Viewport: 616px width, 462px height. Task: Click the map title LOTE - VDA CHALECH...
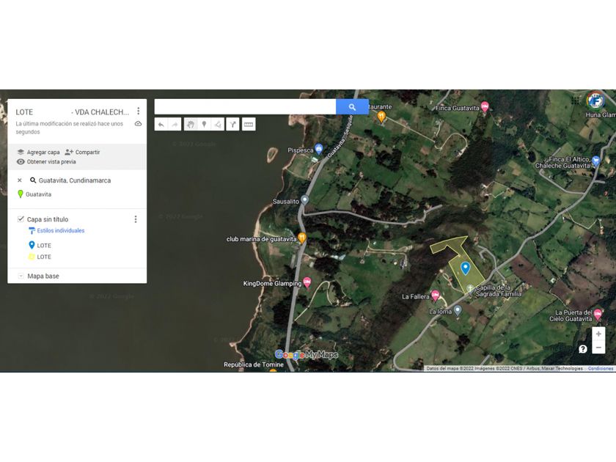(73, 112)
